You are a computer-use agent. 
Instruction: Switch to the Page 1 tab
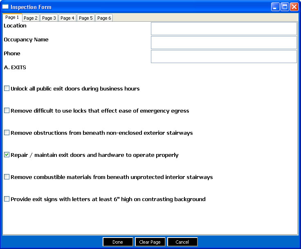pos(12,18)
